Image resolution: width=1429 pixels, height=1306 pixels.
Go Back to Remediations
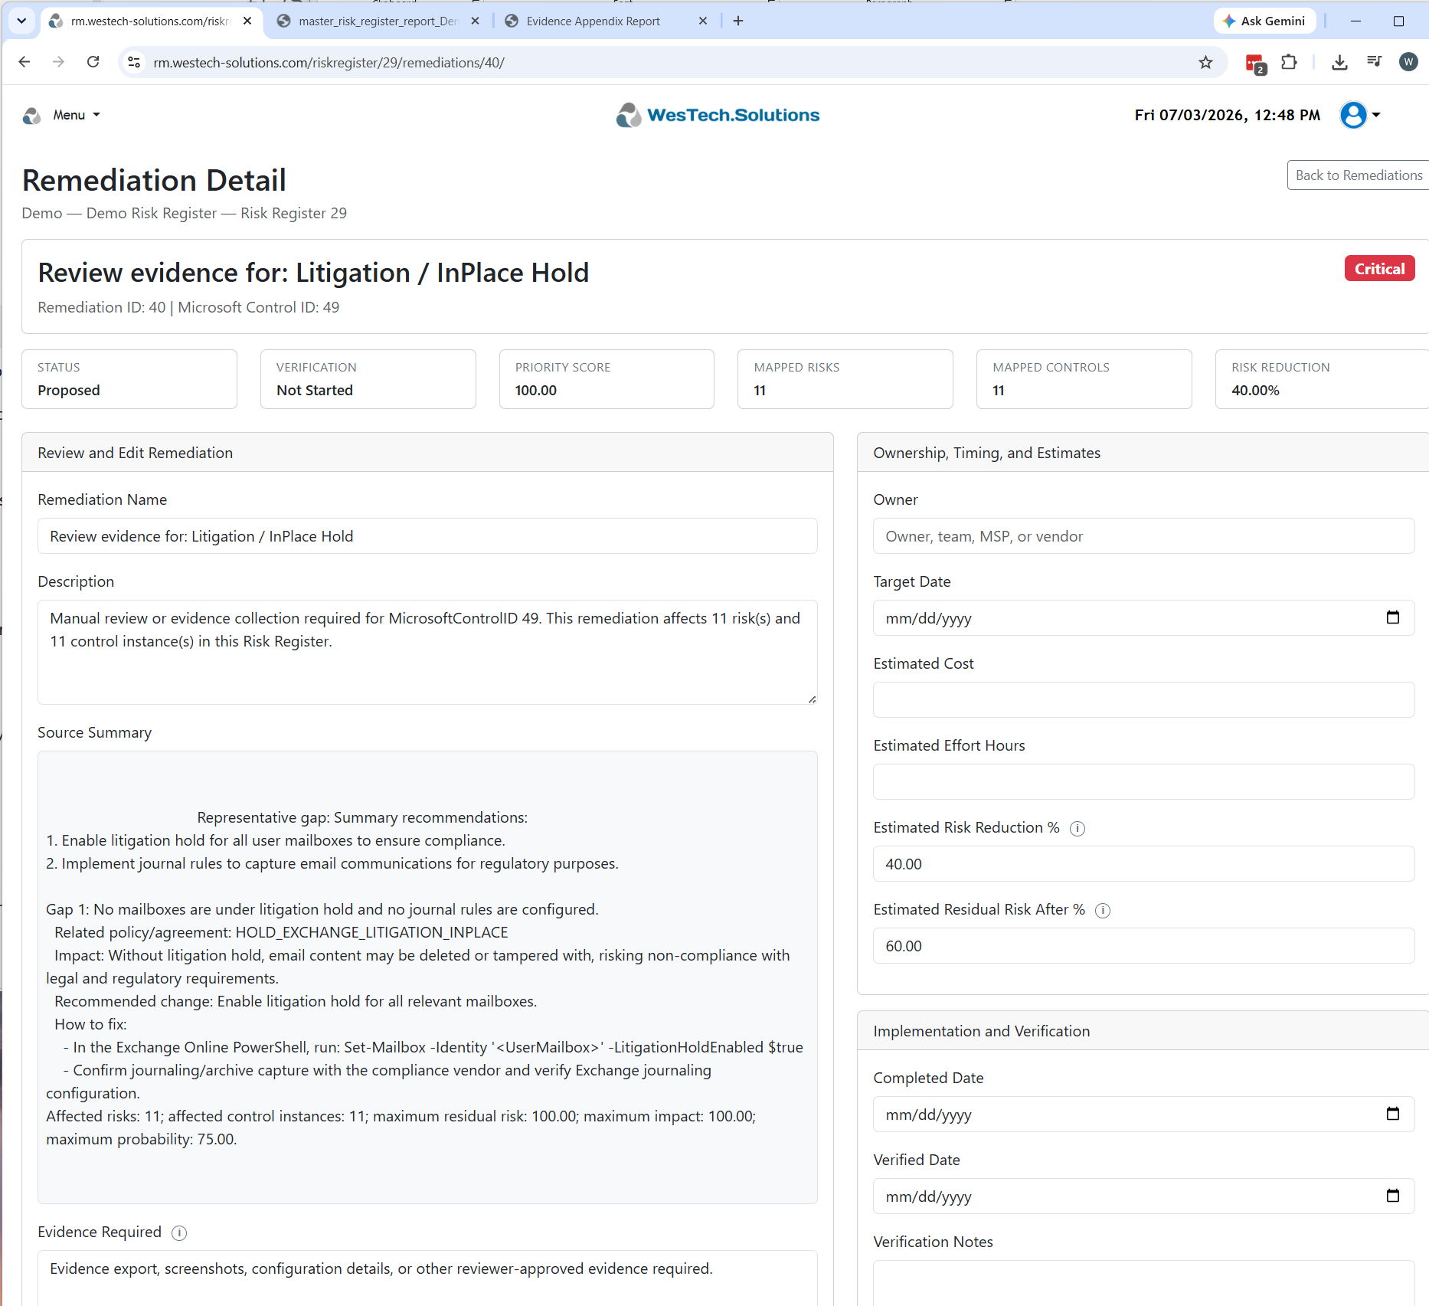[1358, 175]
